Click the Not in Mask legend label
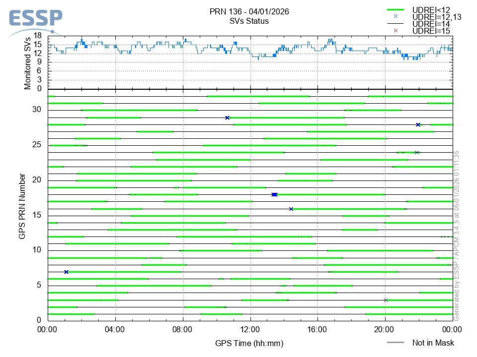Screen dimensions: 477x357 click(433, 343)
